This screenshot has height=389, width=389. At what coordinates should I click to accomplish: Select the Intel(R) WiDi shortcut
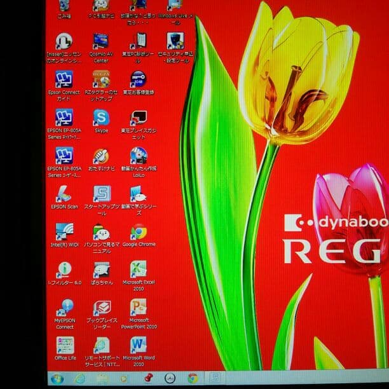(64, 232)
